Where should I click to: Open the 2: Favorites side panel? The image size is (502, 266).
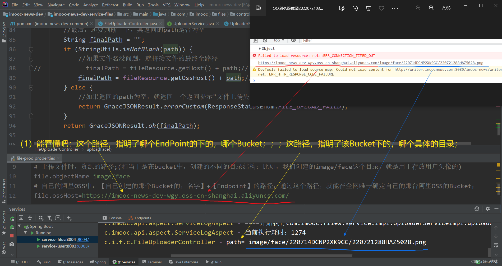point(4,223)
